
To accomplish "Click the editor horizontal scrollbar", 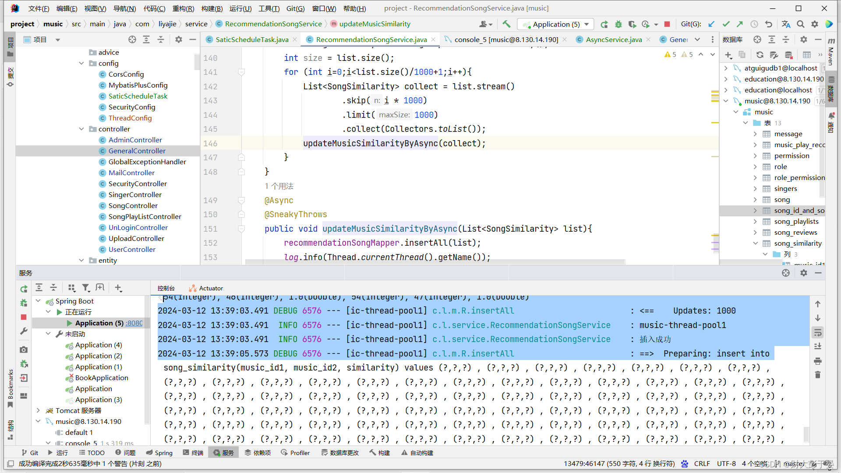I will (435, 262).
